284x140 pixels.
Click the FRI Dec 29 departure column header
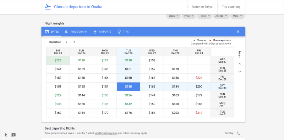199,52
